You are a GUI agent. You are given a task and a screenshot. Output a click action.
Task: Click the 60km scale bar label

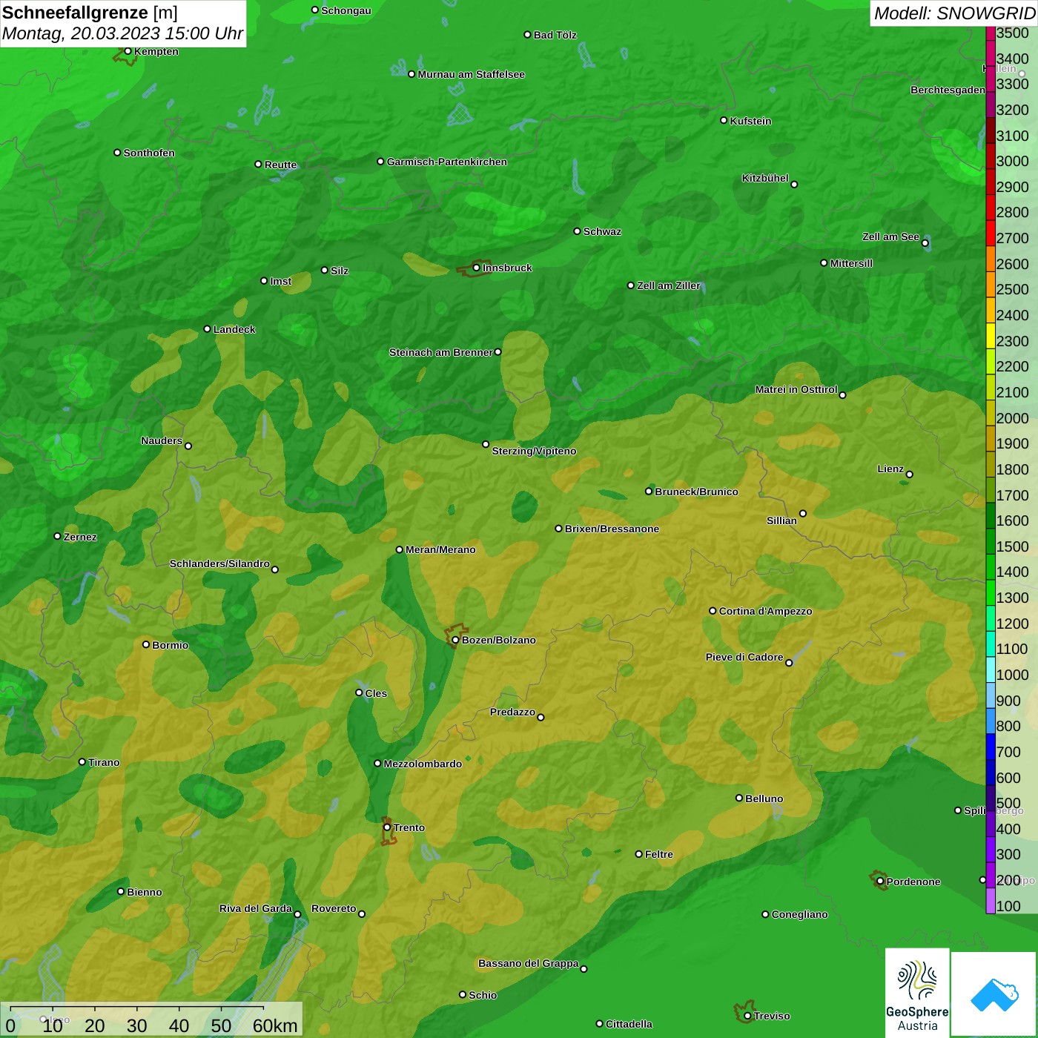click(x=275, y=1026)
